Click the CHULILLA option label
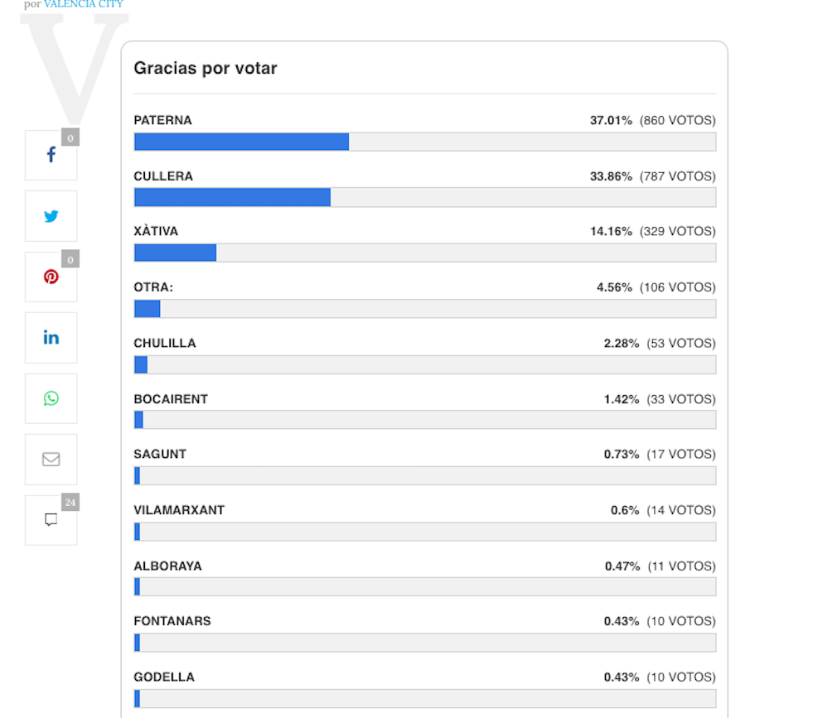The width and height of the screenshot is (837, 718). tap(165, 343)
